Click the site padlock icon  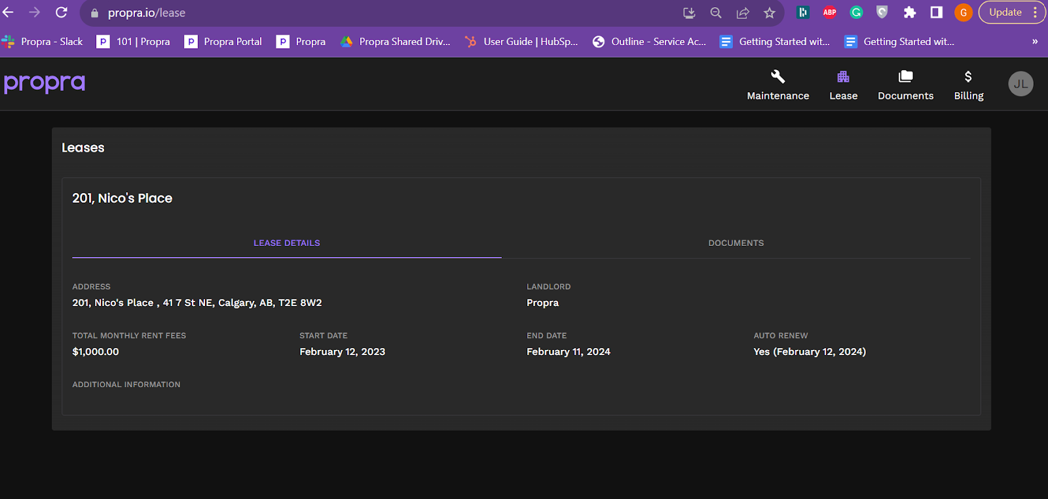click(x=94, y=13)
